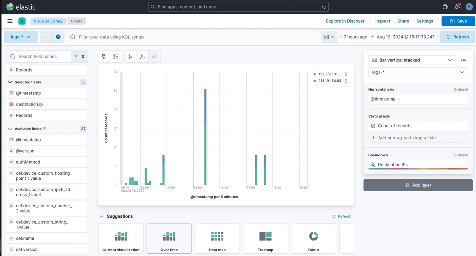Open the Bar vertical stacked chart type dropdown
This screenshot has height=256, width=476.
coord(411,60)
